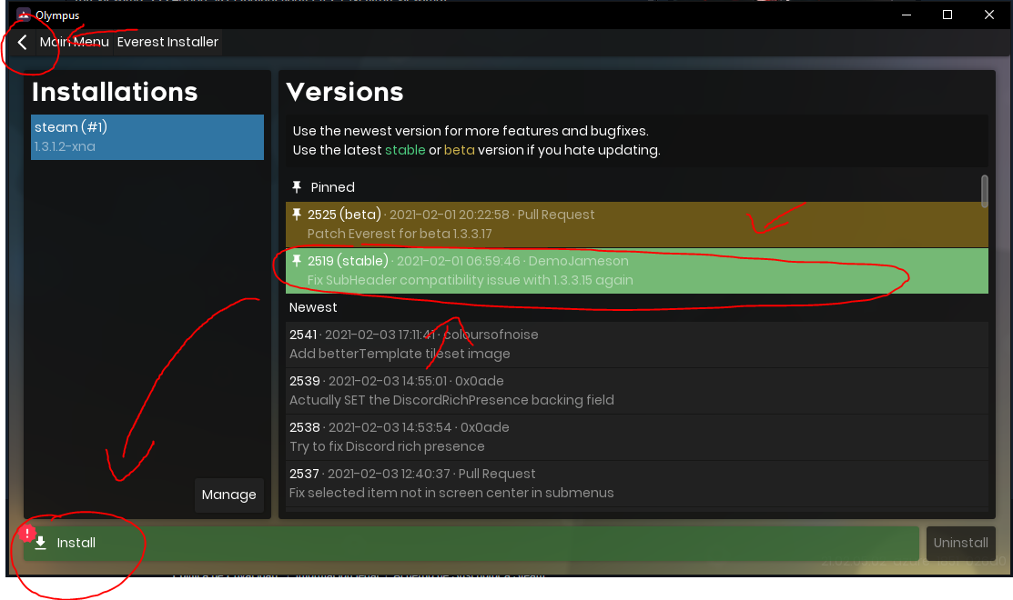Click the 'Patch Everest for beta 1.3.3.17' text
The height and width of the screenshot is (600, 1013).
click(400, 235)
